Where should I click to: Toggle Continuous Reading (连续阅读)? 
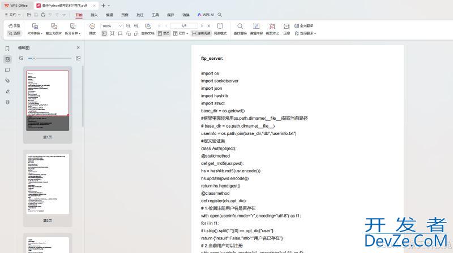pos(201,33)
